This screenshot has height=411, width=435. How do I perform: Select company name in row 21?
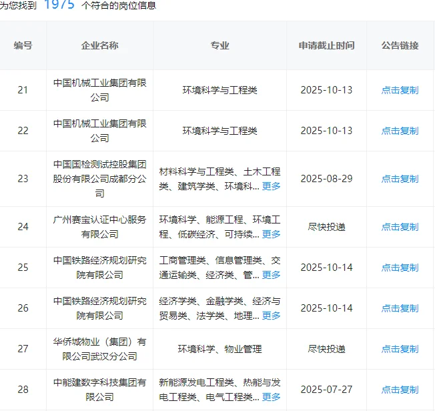[99, 90]
